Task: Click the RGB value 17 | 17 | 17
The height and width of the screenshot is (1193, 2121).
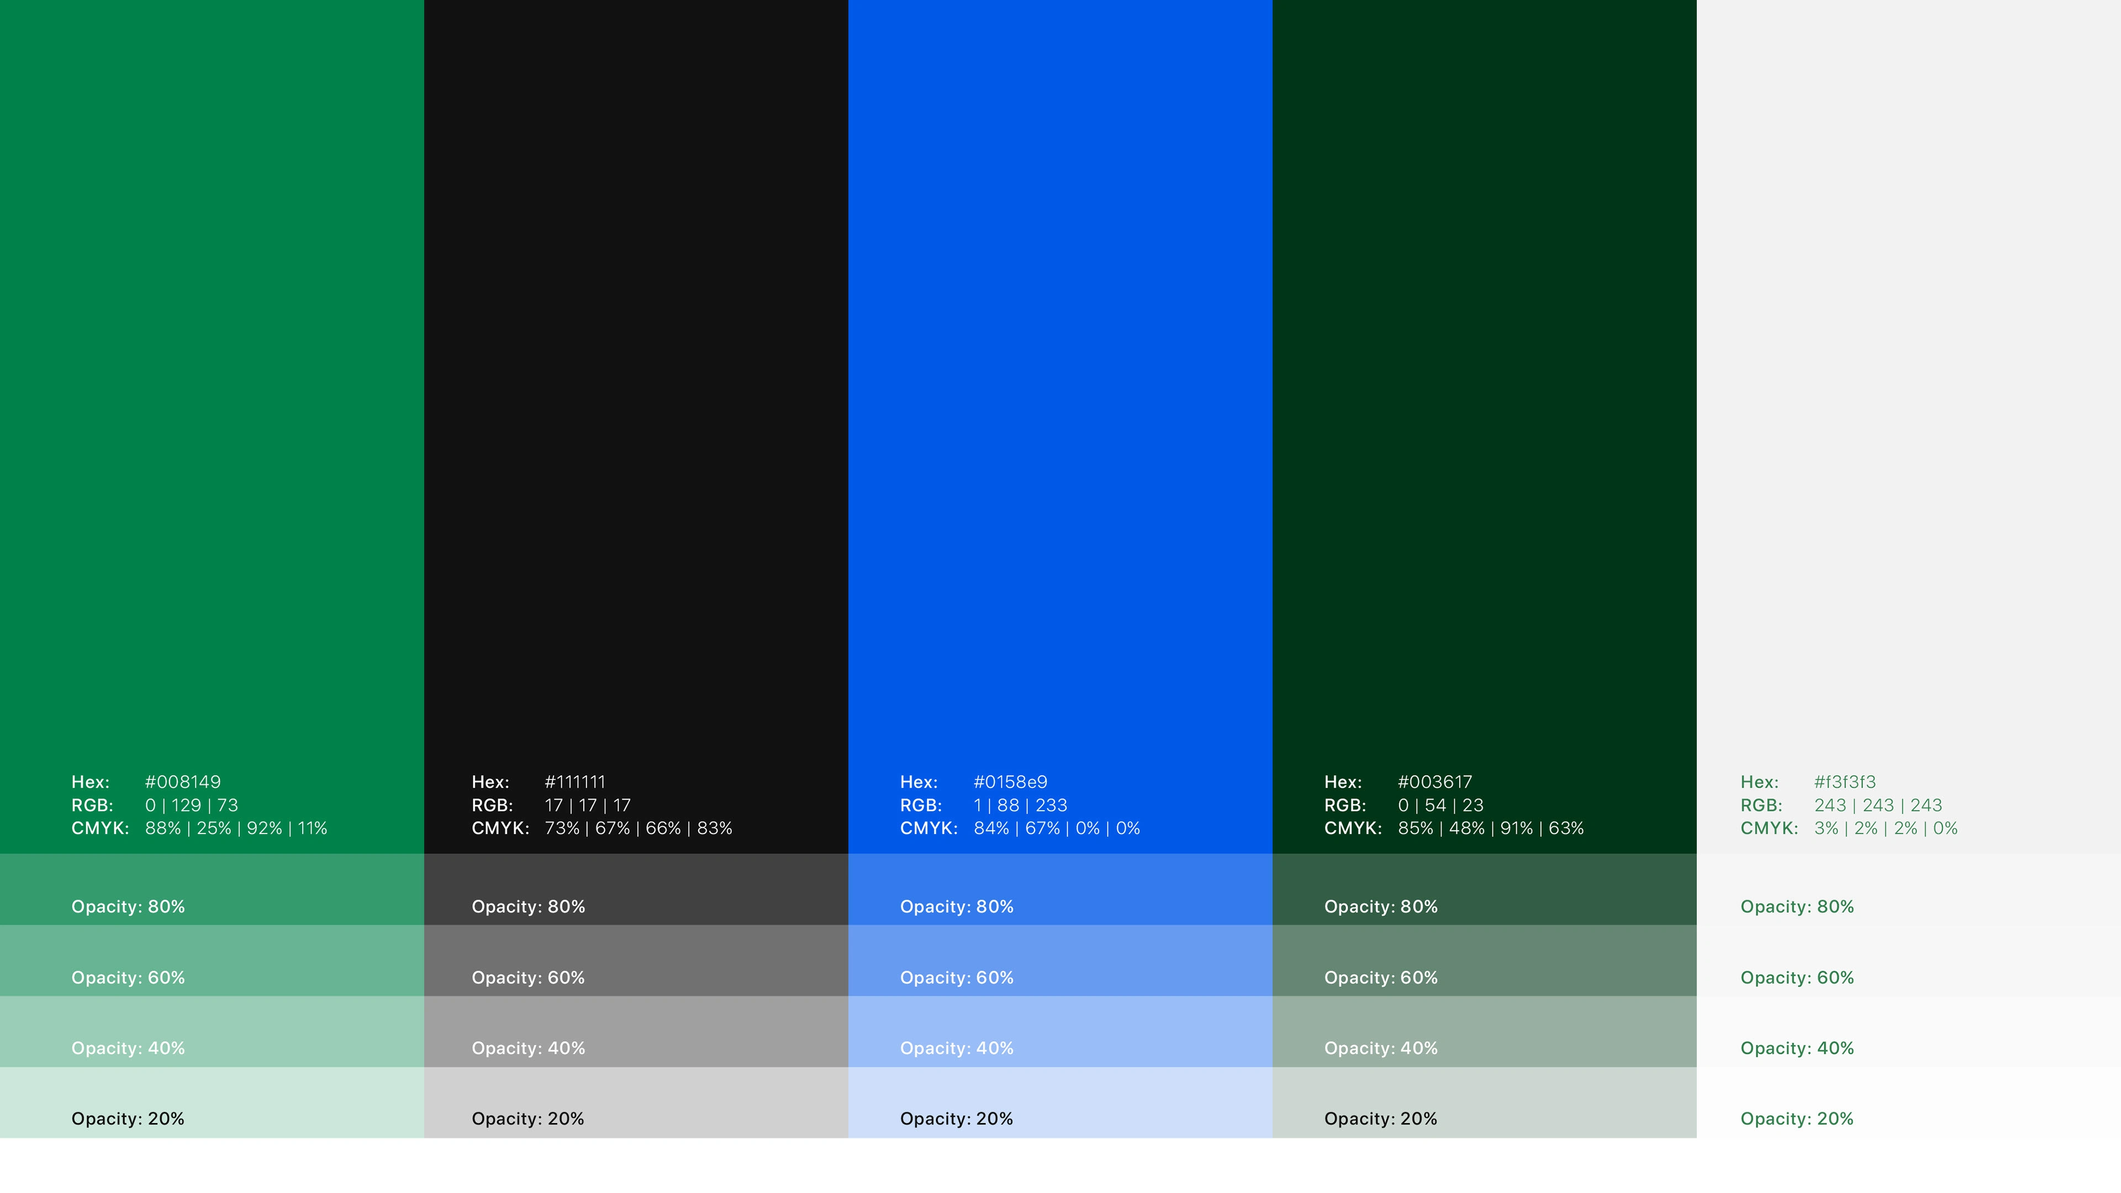Action: [x=587, y=805]
